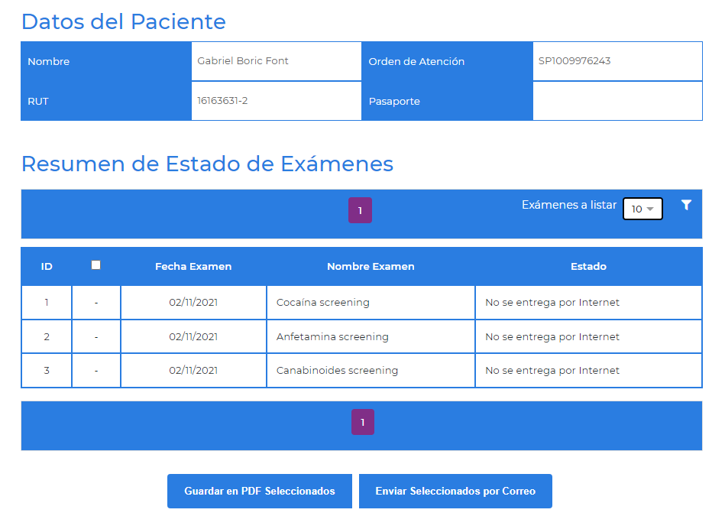
Task: Click the status of Anfetamina screening row
Action: tap(552, 336)
